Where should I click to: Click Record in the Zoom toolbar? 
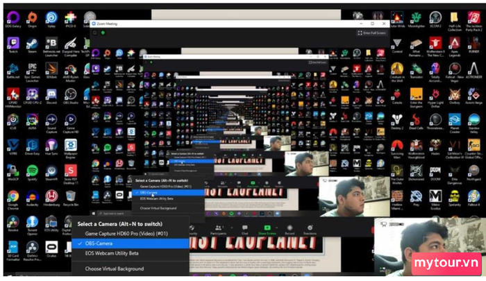290,230
